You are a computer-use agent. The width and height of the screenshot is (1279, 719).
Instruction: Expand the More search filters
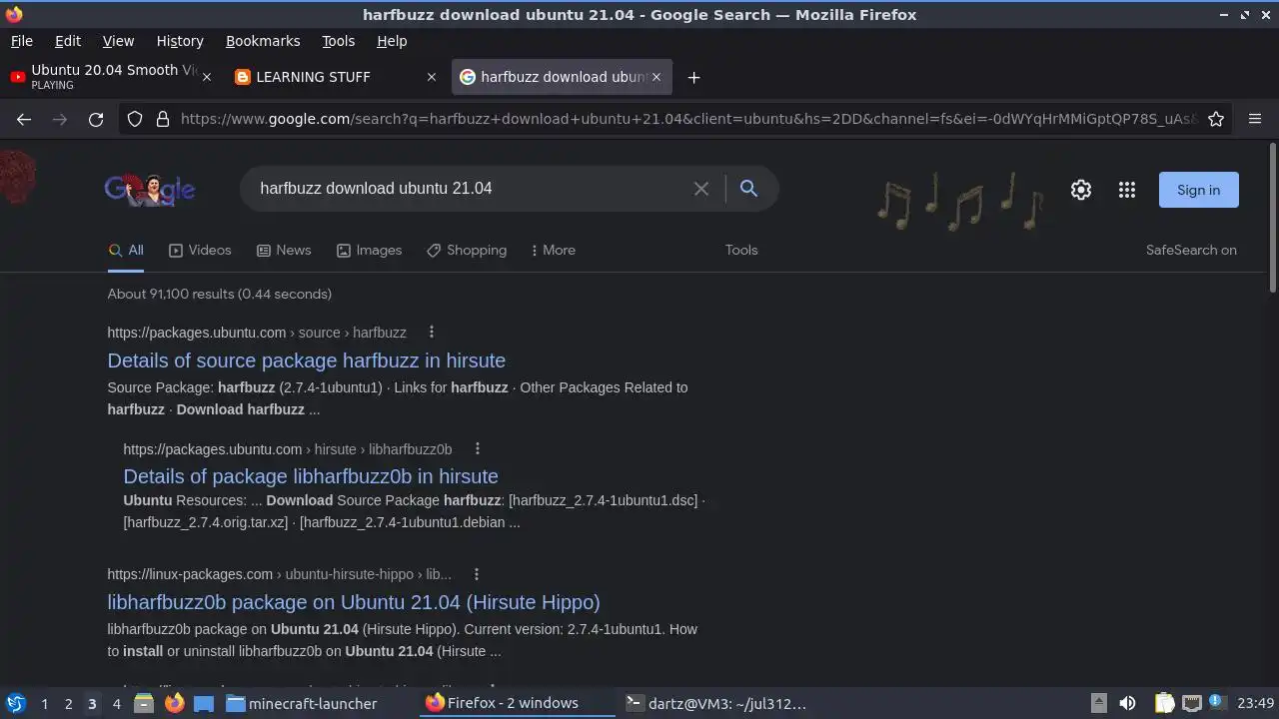coord(553,251)
